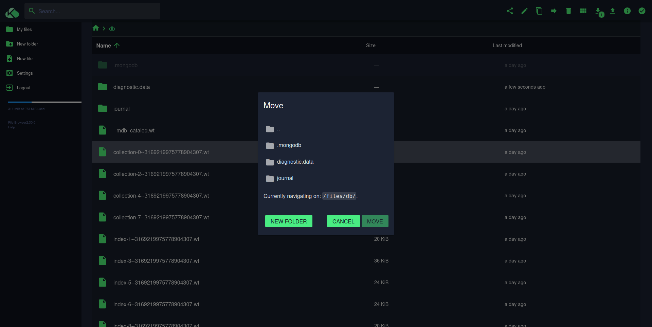652x327 pixels.
Task: Click the New folder plus icon
Action: point(10,44)
